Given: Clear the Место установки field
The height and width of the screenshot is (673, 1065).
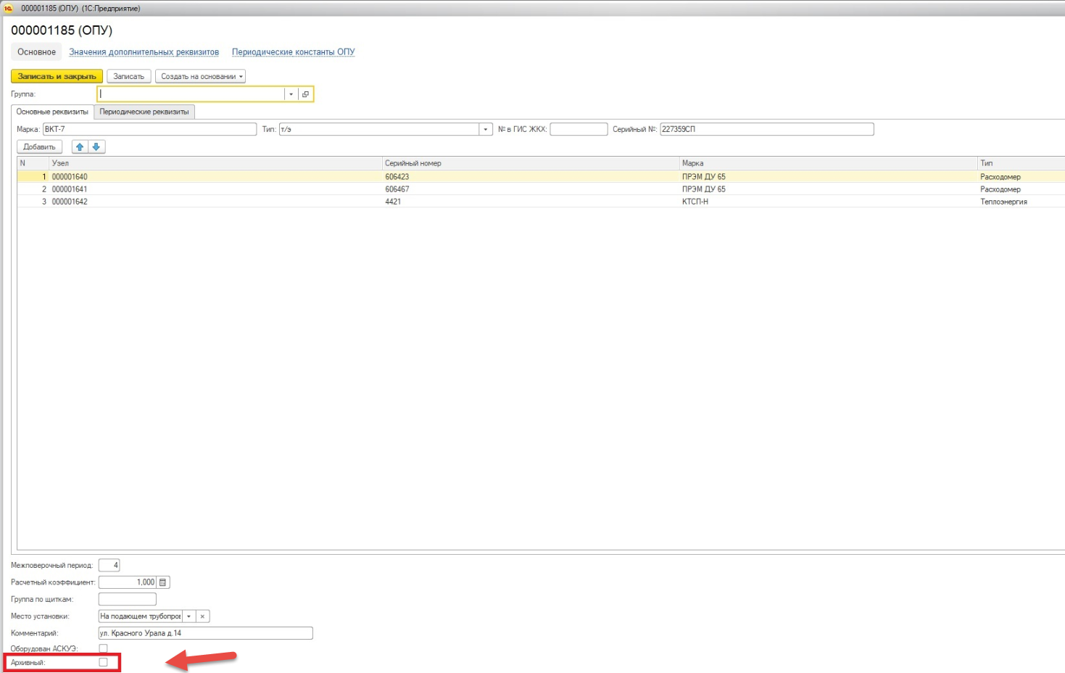Looking at the screenshot, I should pyautogui.click(x=202, y=616).
